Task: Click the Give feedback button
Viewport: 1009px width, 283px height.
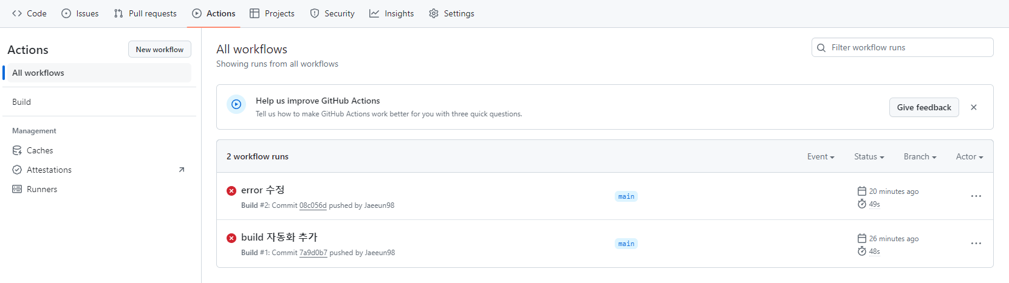Action: [924, 107]
